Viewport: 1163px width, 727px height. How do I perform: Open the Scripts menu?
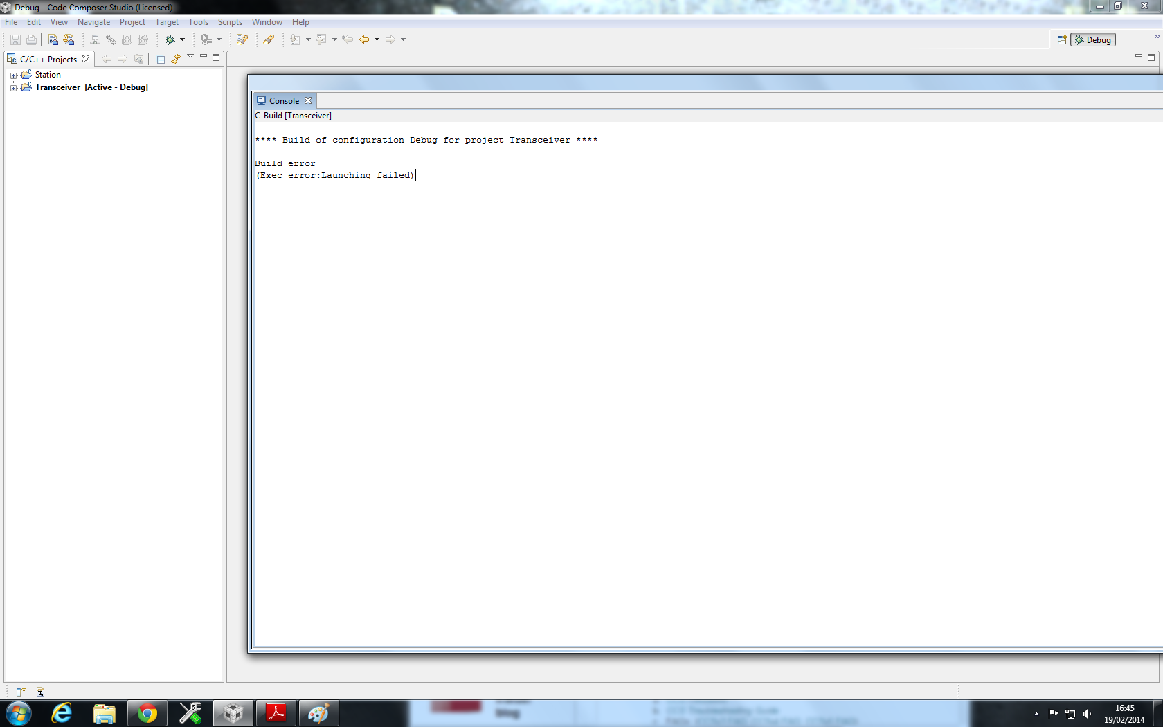click(x=230, y=22)
